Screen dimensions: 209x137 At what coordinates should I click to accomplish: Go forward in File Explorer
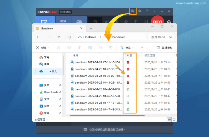pos(48,37)
